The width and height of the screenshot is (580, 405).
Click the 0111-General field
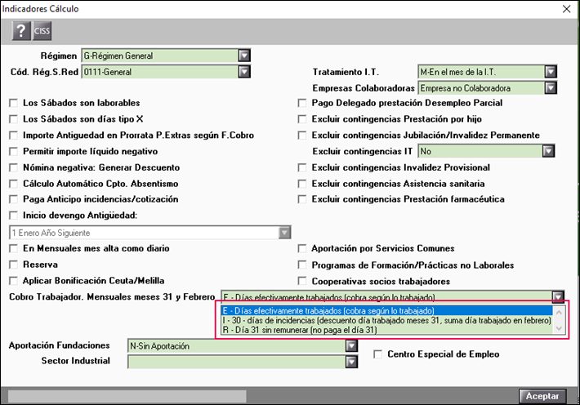pos(160,72)
